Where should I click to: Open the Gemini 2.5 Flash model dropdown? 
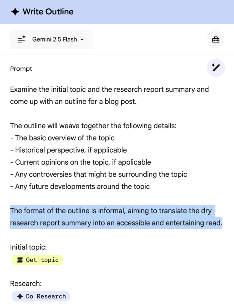[54, 40]
